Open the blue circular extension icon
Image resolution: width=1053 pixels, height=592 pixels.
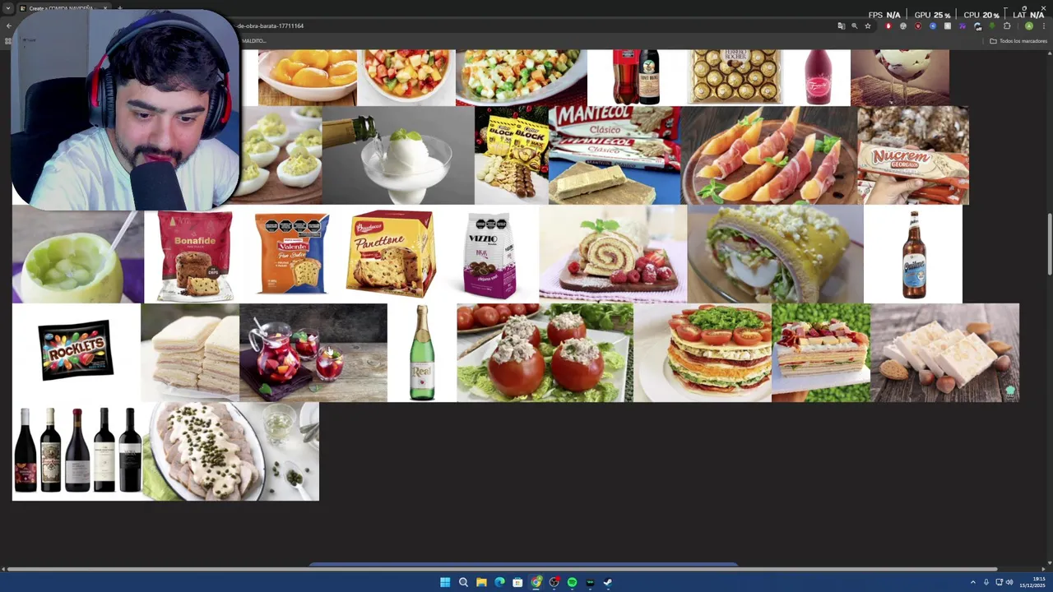[x=933, y=26]
